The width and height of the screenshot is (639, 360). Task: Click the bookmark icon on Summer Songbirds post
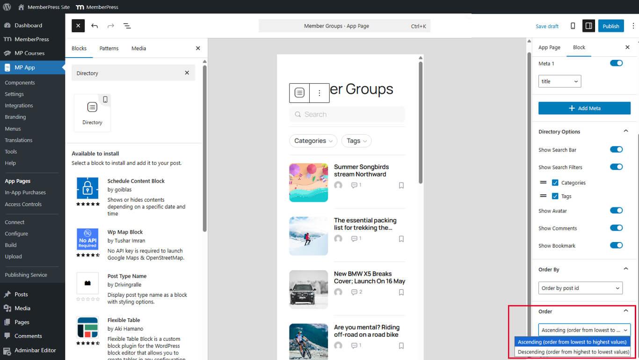pos(401,185)
